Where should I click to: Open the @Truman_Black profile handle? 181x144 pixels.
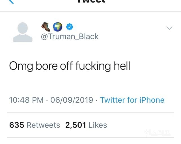pyautogui.click(x=70, y=37)
